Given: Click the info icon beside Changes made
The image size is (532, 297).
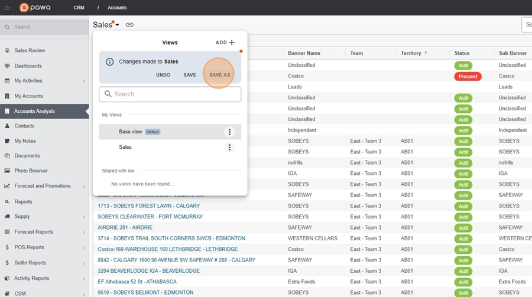Looking at the screenshot, I should [109, 62].
